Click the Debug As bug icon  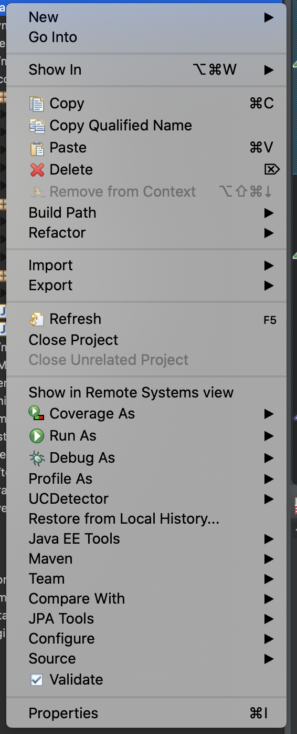click(x=37, y=458)
